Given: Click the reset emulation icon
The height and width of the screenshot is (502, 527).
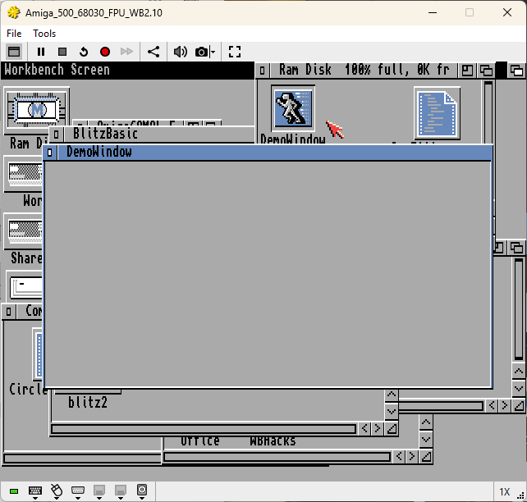Looking at the screenshot, I should click(x=84, y=52).
